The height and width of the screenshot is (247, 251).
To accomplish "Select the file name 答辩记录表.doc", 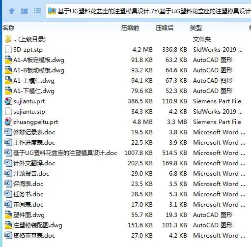I will 34,132.
